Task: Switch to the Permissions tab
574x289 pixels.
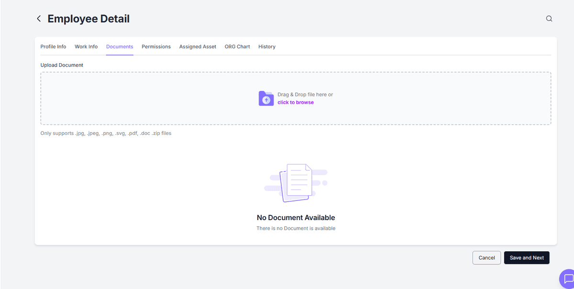Action: click(156, 46)
